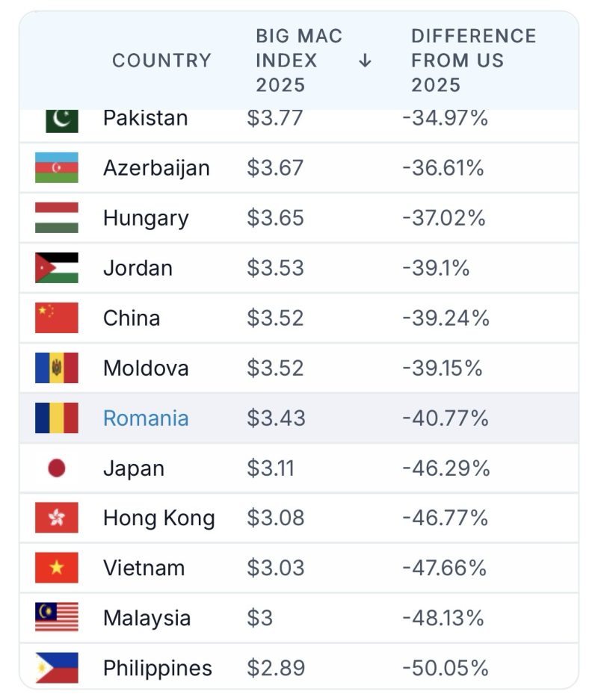Sort by Difference From US 2025 header
The image size is (598, 697).
point(473,61)
